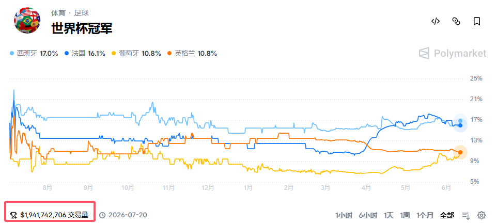This screenshot has height=224, width=496.
Task: Open chart settings gear icon
Action: pos(482,215)
